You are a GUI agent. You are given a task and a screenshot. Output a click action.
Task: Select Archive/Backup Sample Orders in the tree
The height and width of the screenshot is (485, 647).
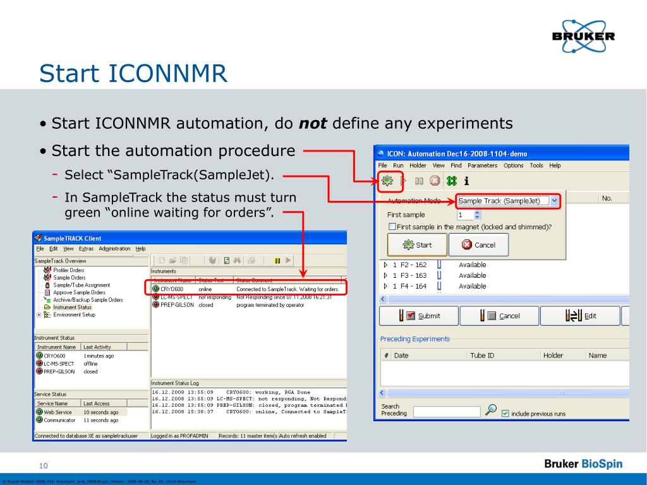[x=88, y=300]
